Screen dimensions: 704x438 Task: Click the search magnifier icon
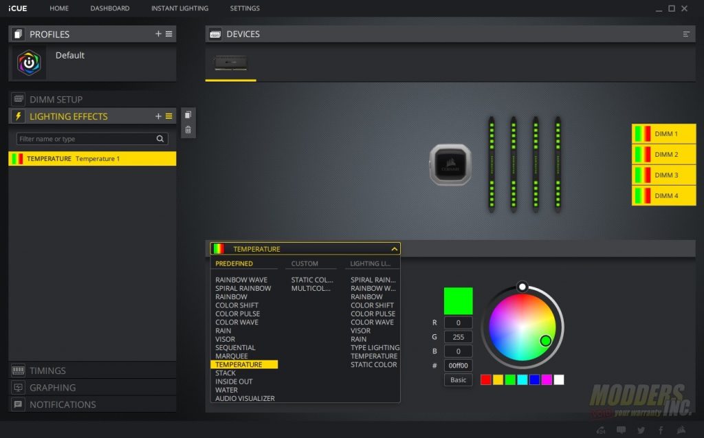159,139
